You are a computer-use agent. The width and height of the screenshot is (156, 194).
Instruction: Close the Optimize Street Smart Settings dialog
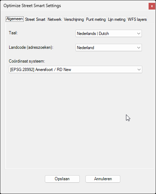(x=152, y=6)
